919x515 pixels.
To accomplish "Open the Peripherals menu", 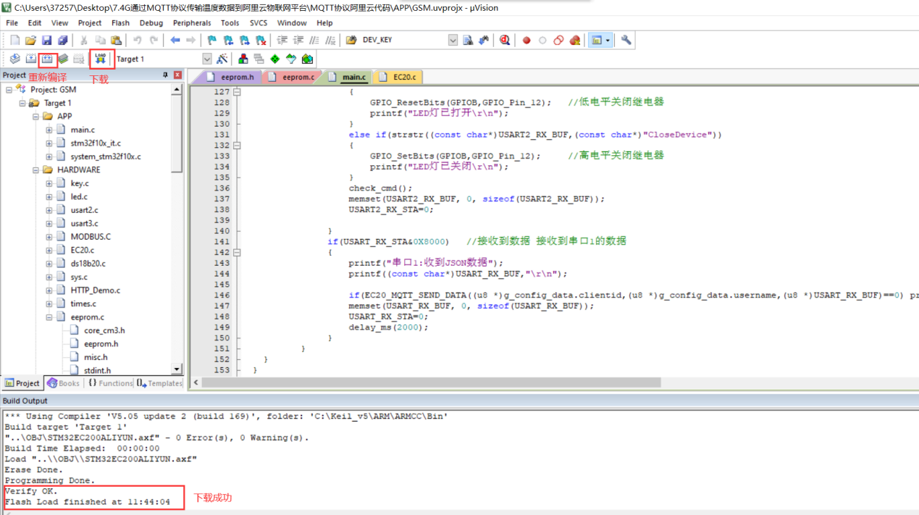I will pos(192,23).
